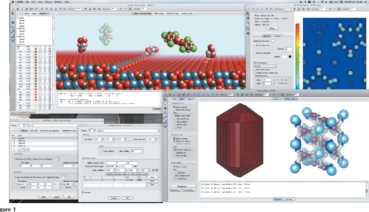Screen dimensions: 369x212
Task: View along the c axis in calcite window
Action: (22, 9)
